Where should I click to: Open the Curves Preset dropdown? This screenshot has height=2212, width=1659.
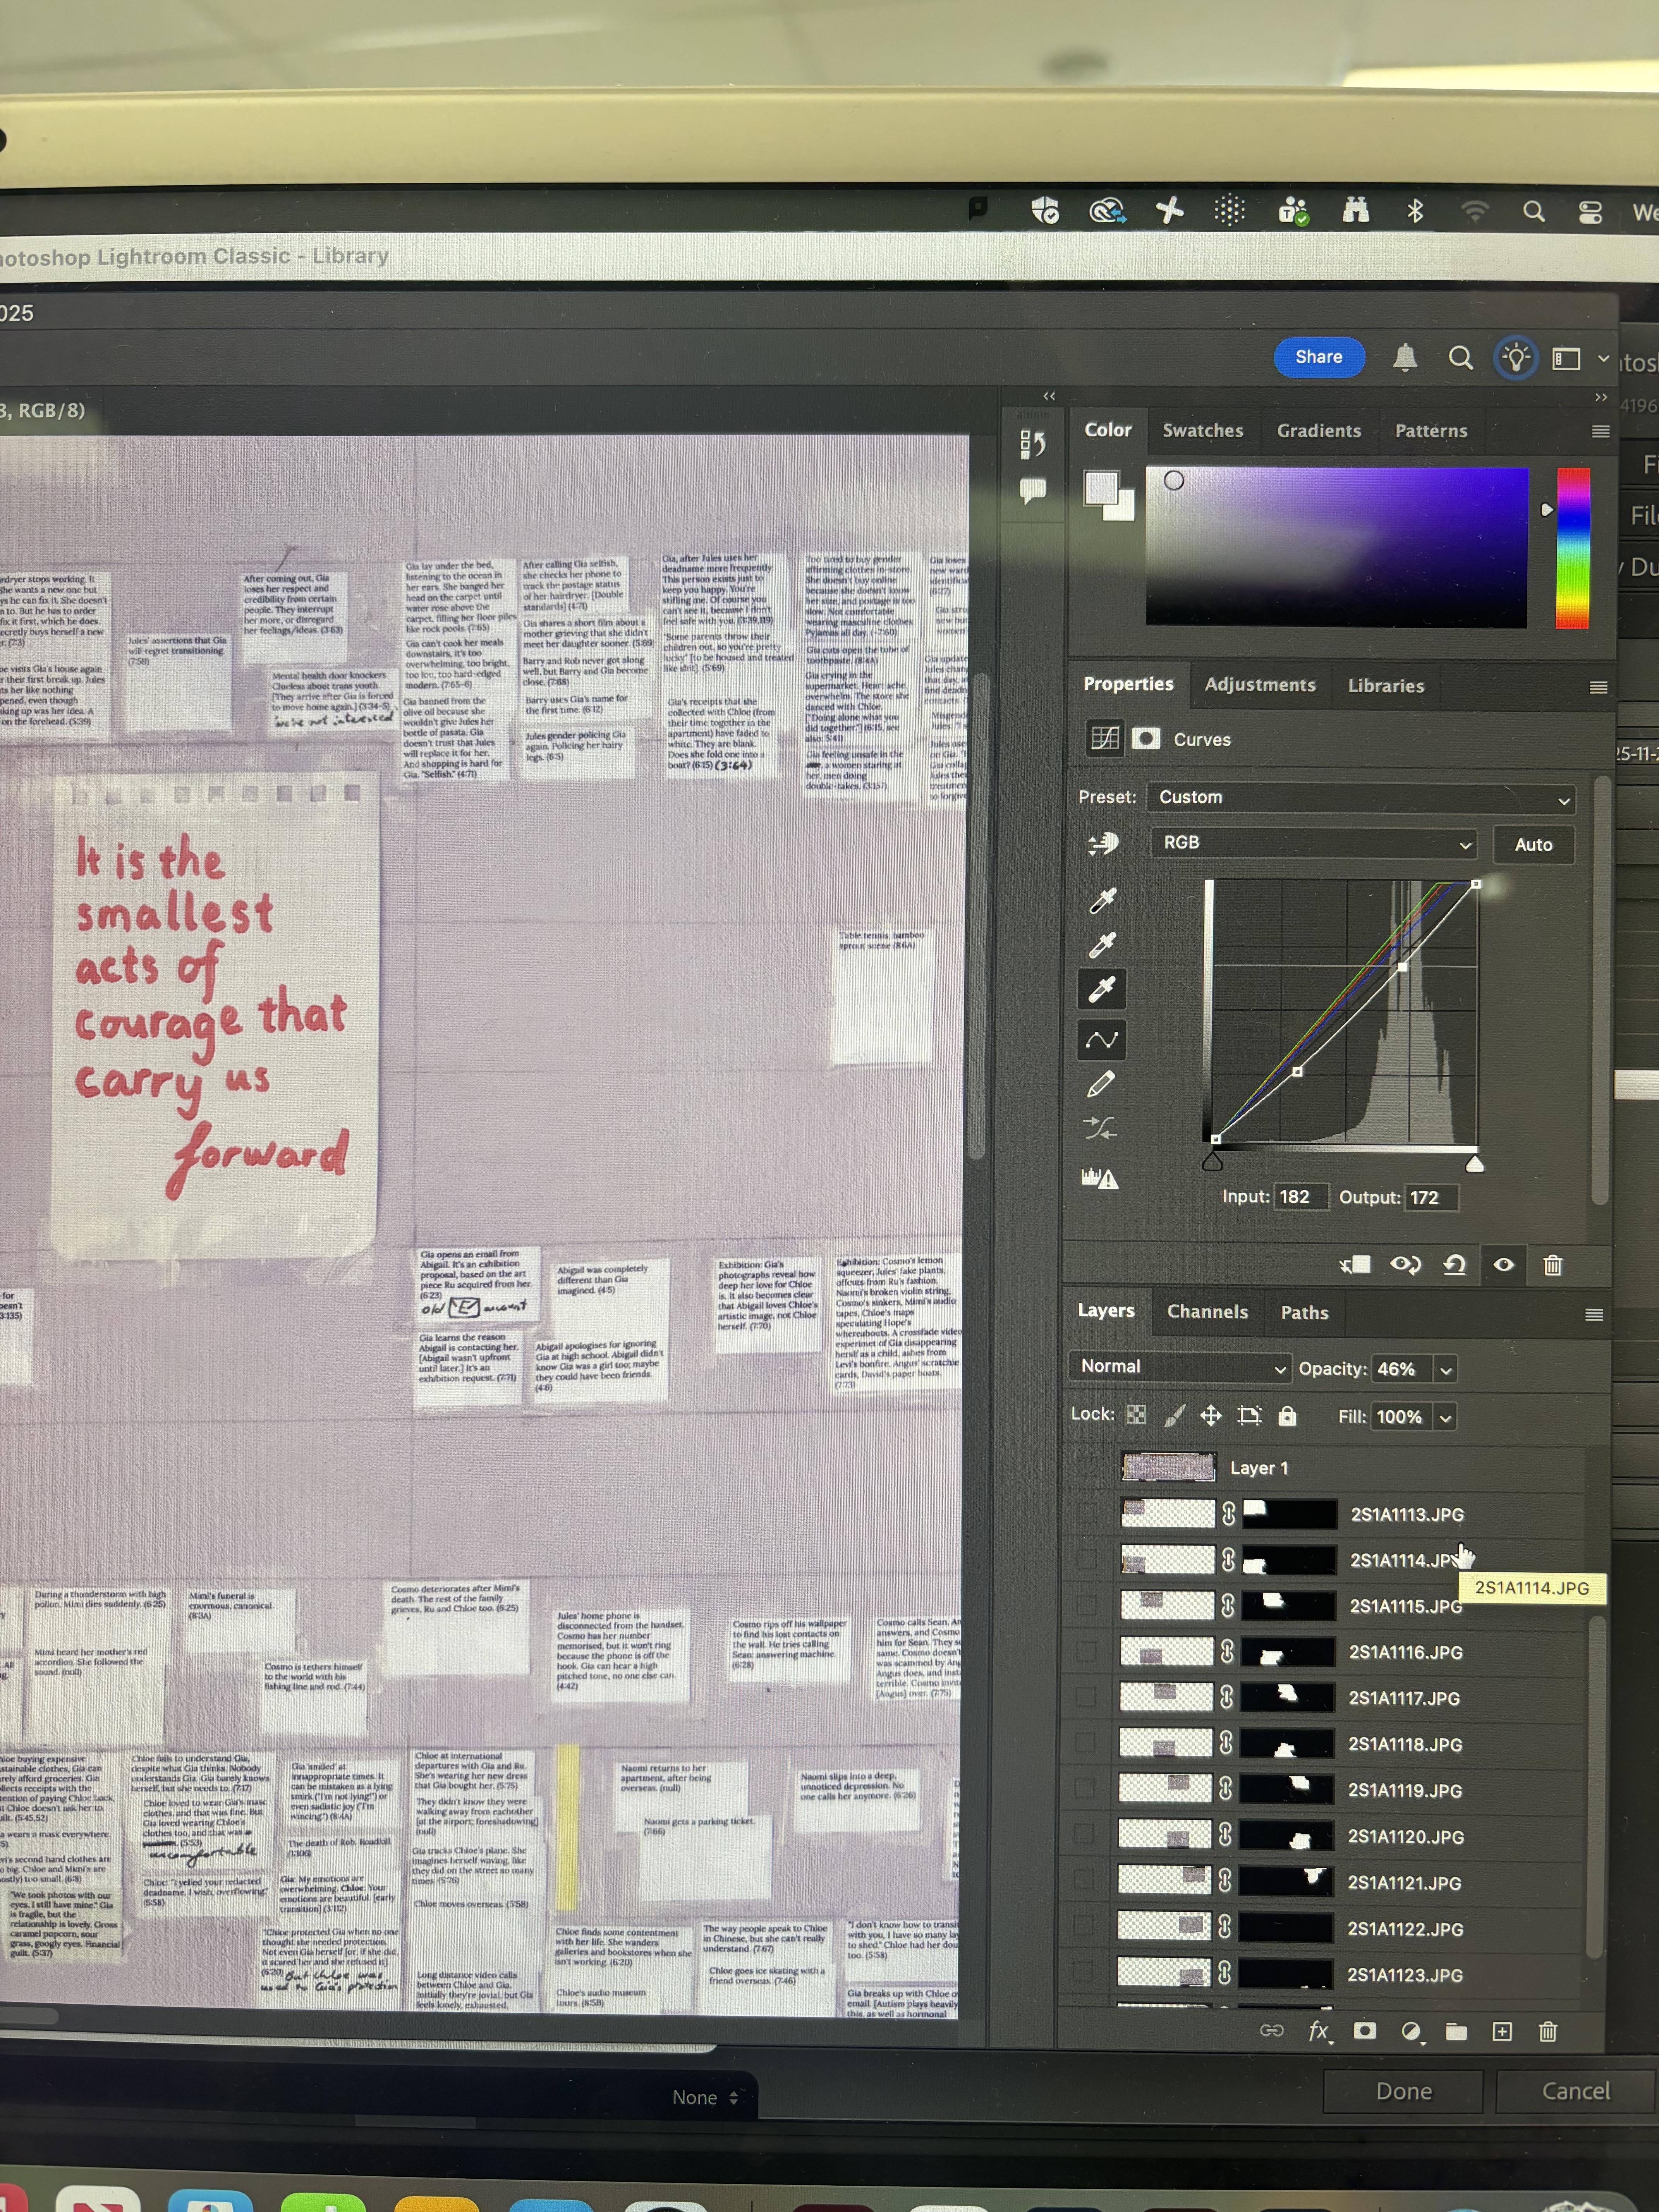point(1360,798)
